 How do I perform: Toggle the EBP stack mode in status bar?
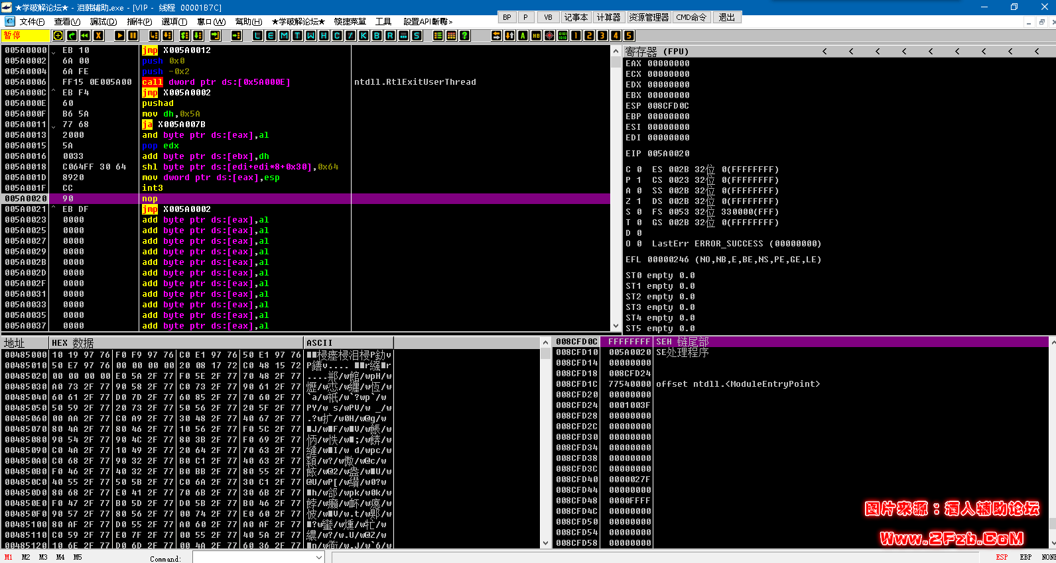1025,558
